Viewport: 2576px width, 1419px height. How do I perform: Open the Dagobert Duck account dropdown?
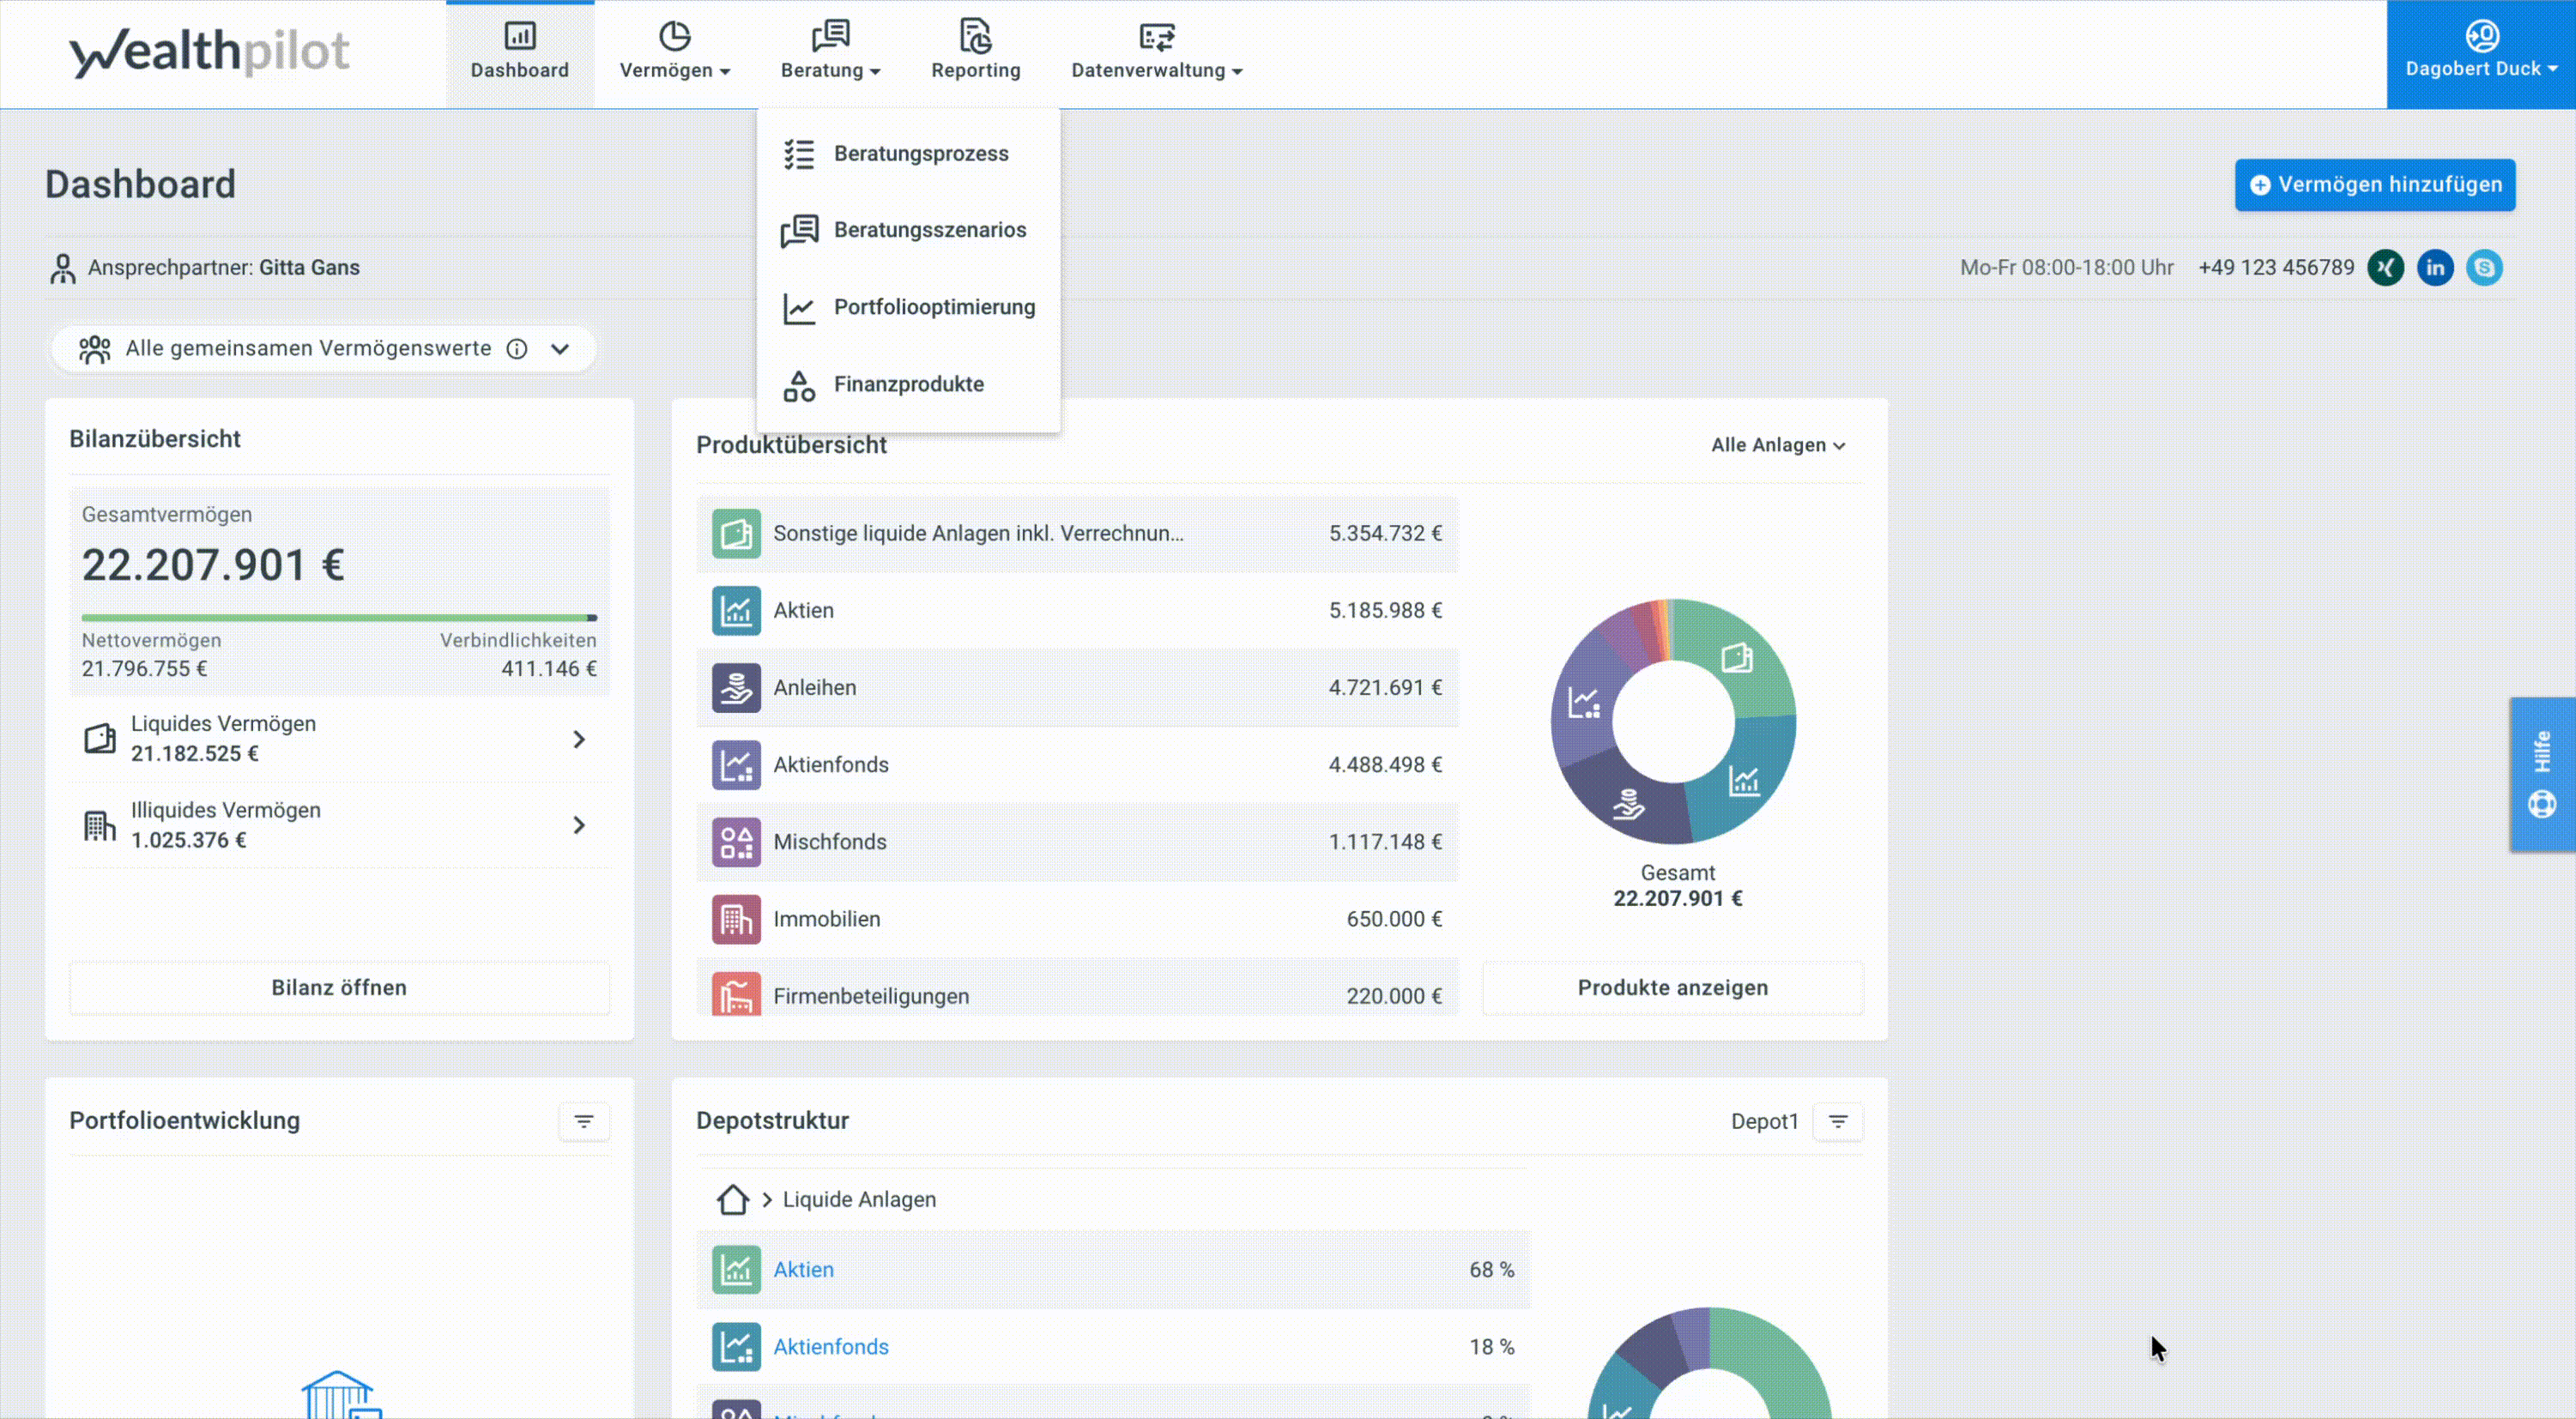point(2481,54)
